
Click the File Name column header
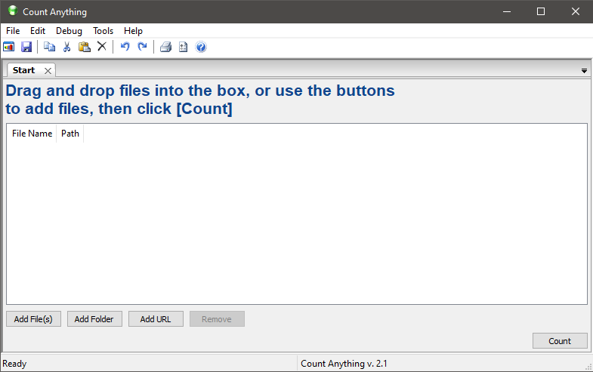click(32, 134)
